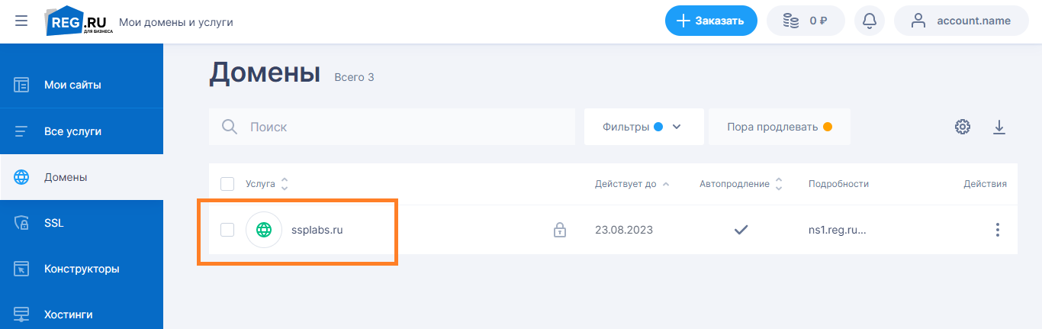Open the notifications bell icon
Image resolution: width=1042 pixels, height=329 pixels.
click(870, 21)
